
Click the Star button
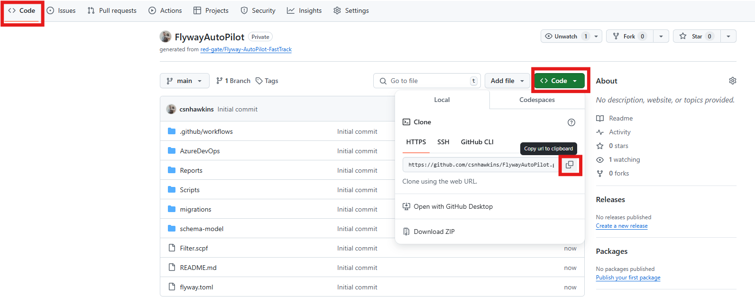[x=696, y=36]
